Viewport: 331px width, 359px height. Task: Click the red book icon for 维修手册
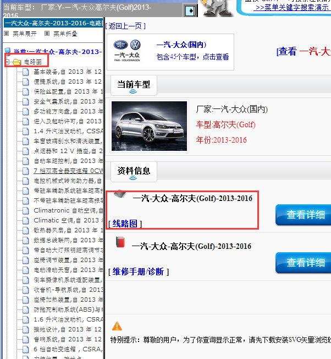click(120, 242)
